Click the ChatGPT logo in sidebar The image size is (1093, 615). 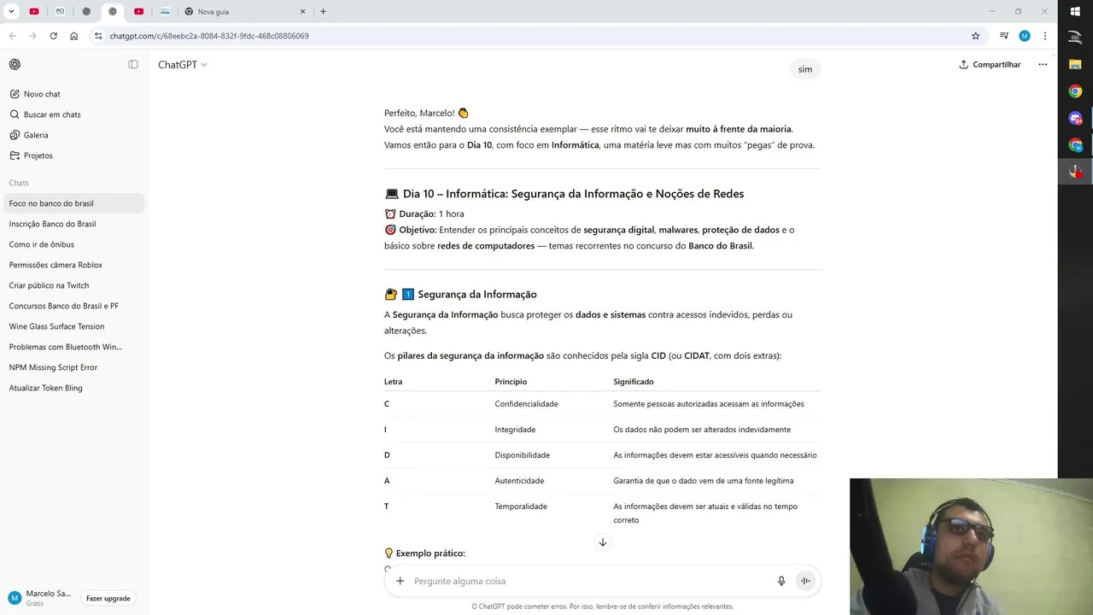coord(15,64)
